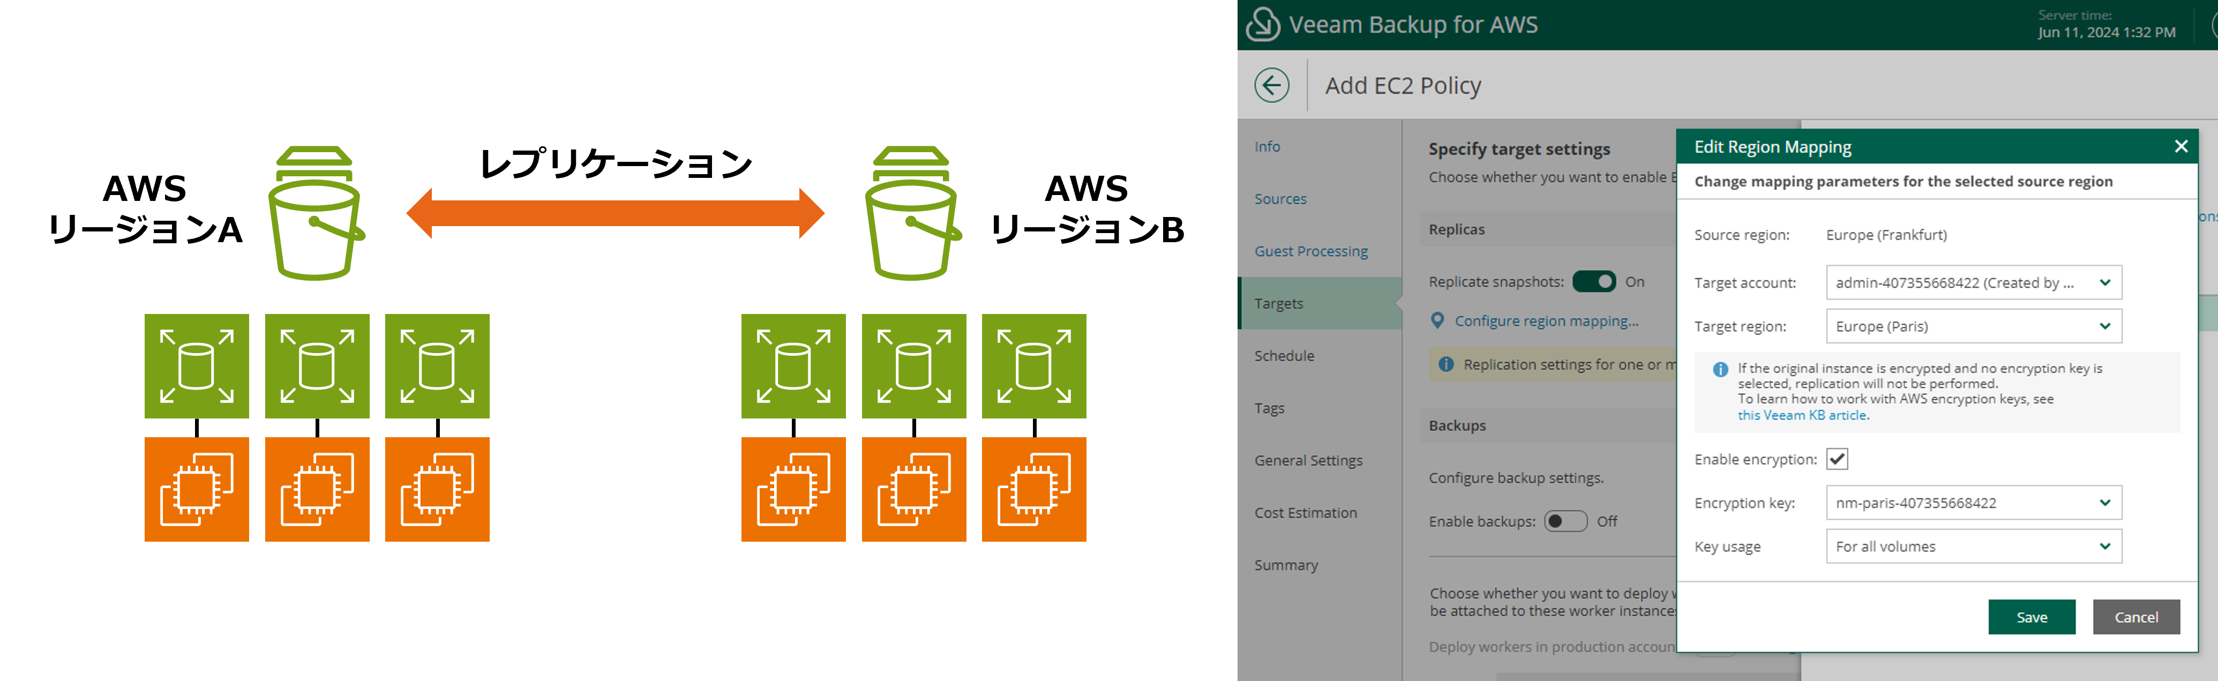Click the Cancel button
Viewport: 2218px width, 681px height.
2136,617
